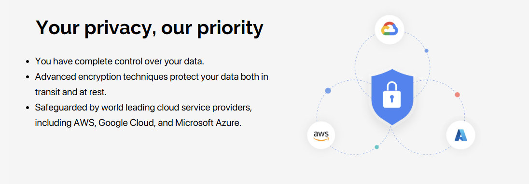Click the small blue dot near Google Cloud
529x184 pixels.
coord(427,51)
